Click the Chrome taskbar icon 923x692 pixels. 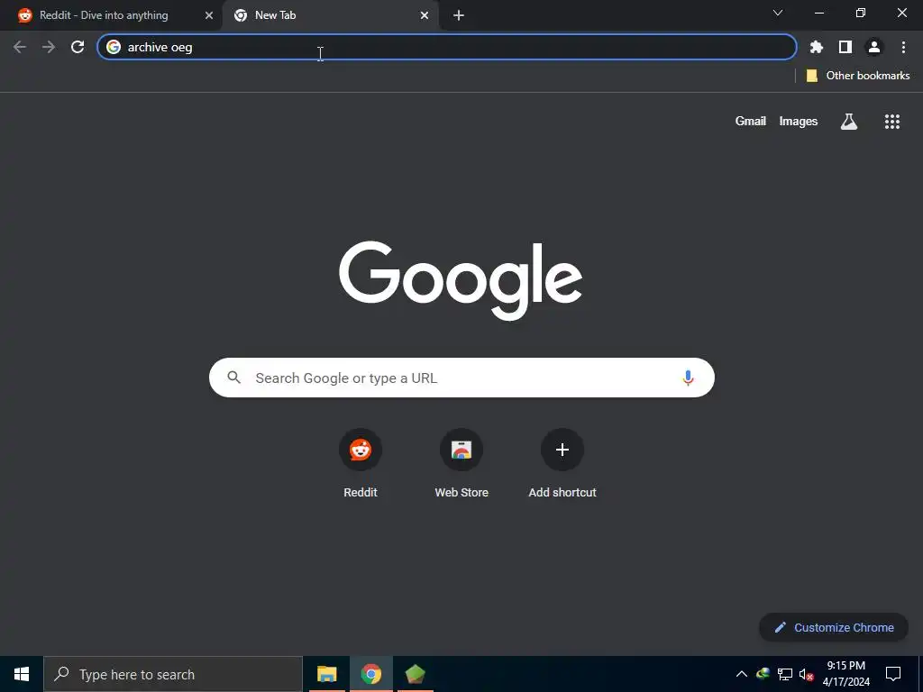tap(370, 674)
